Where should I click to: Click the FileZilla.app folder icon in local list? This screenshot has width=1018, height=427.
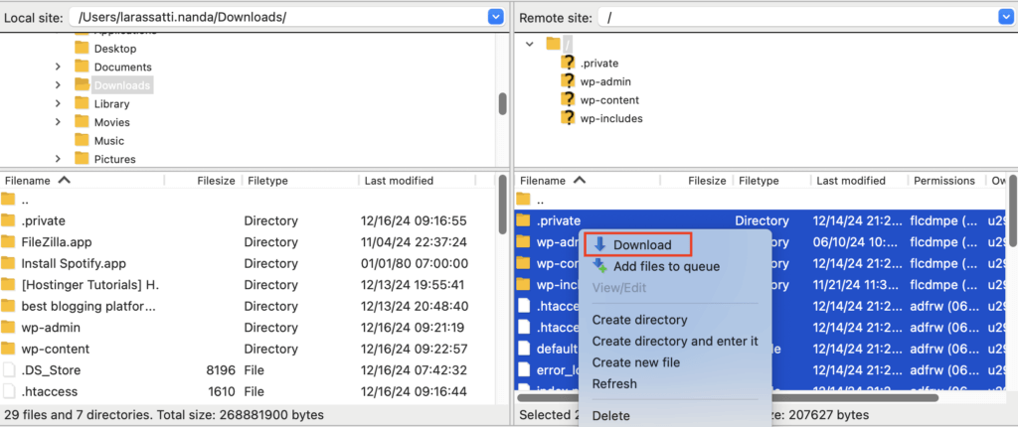point(9,241)
